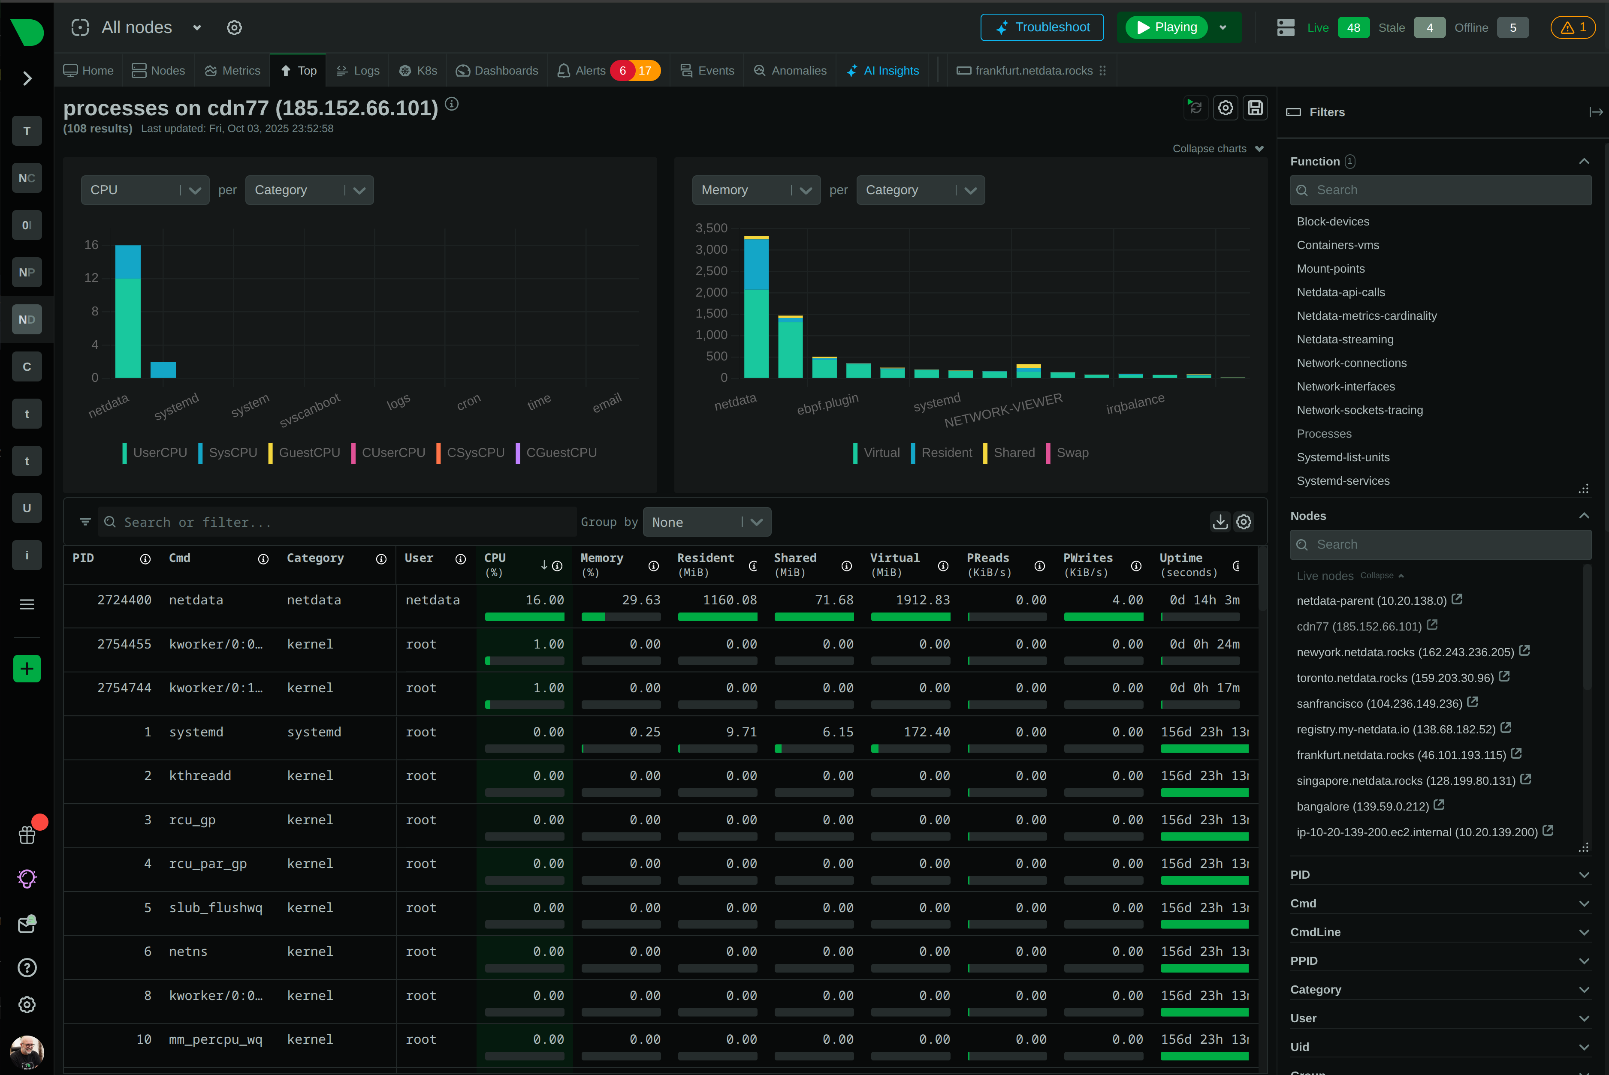Viewport: 1609px width, 1075px height.
Task: Toggle the UserCPU legend color swatch
Action: coord(125,453)
